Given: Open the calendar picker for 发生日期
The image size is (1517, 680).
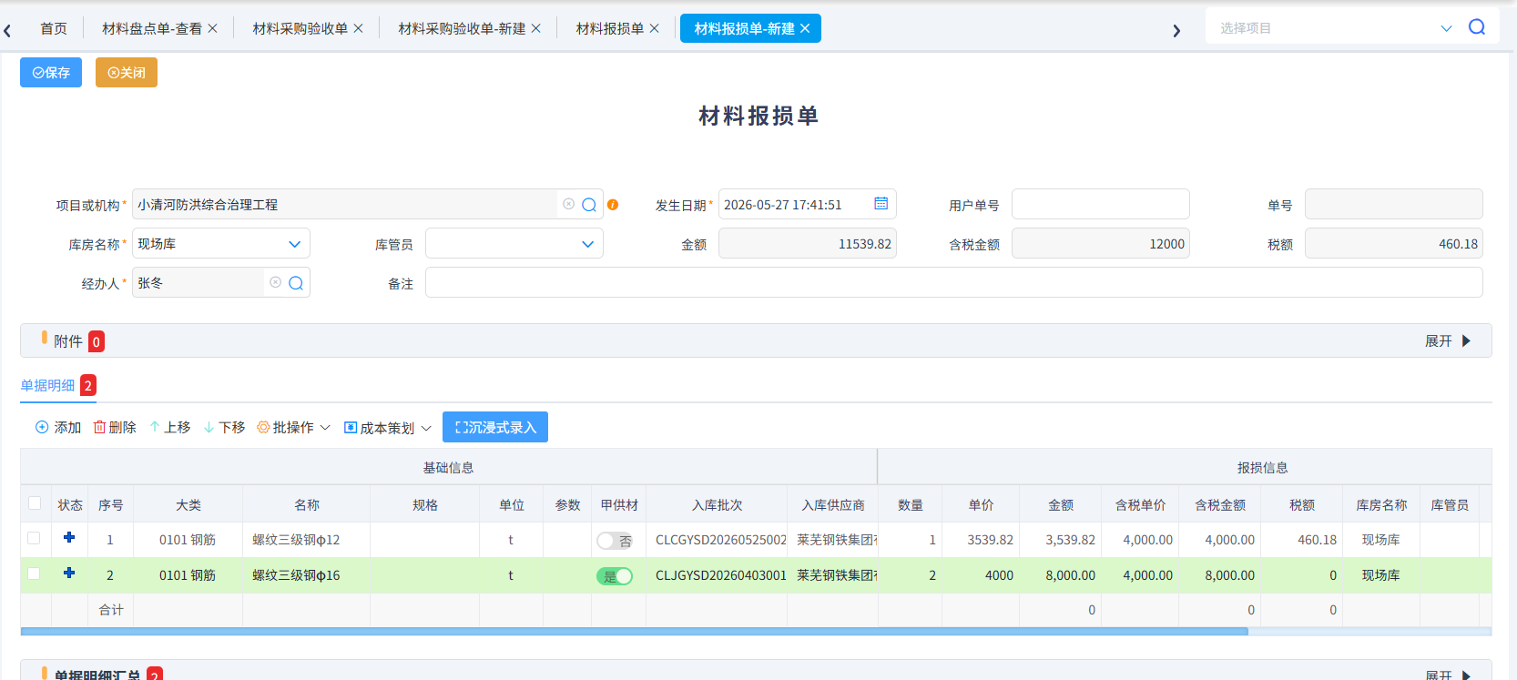Looking at the screenshot, I should coord(881,204).
